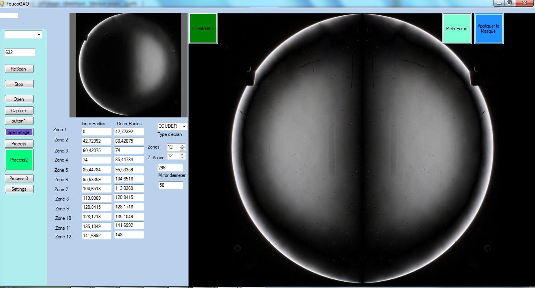This screenshot has width=535, height=288.
Task: Click the Appliquer le Masque button
Action: (489, 29)
